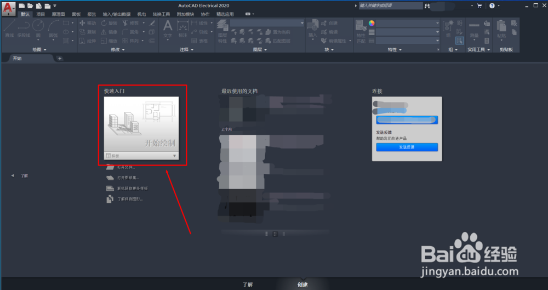Select the 标注 dimension tool
The height and width of the screenshot is (290, 548).
point(183,29)
